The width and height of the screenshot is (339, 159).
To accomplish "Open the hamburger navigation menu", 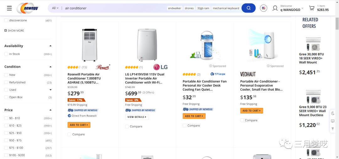I will pyautogui.click(x=9, y=8).
